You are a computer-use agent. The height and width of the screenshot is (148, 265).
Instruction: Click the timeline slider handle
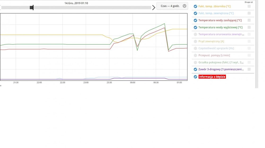coord(32,8)
